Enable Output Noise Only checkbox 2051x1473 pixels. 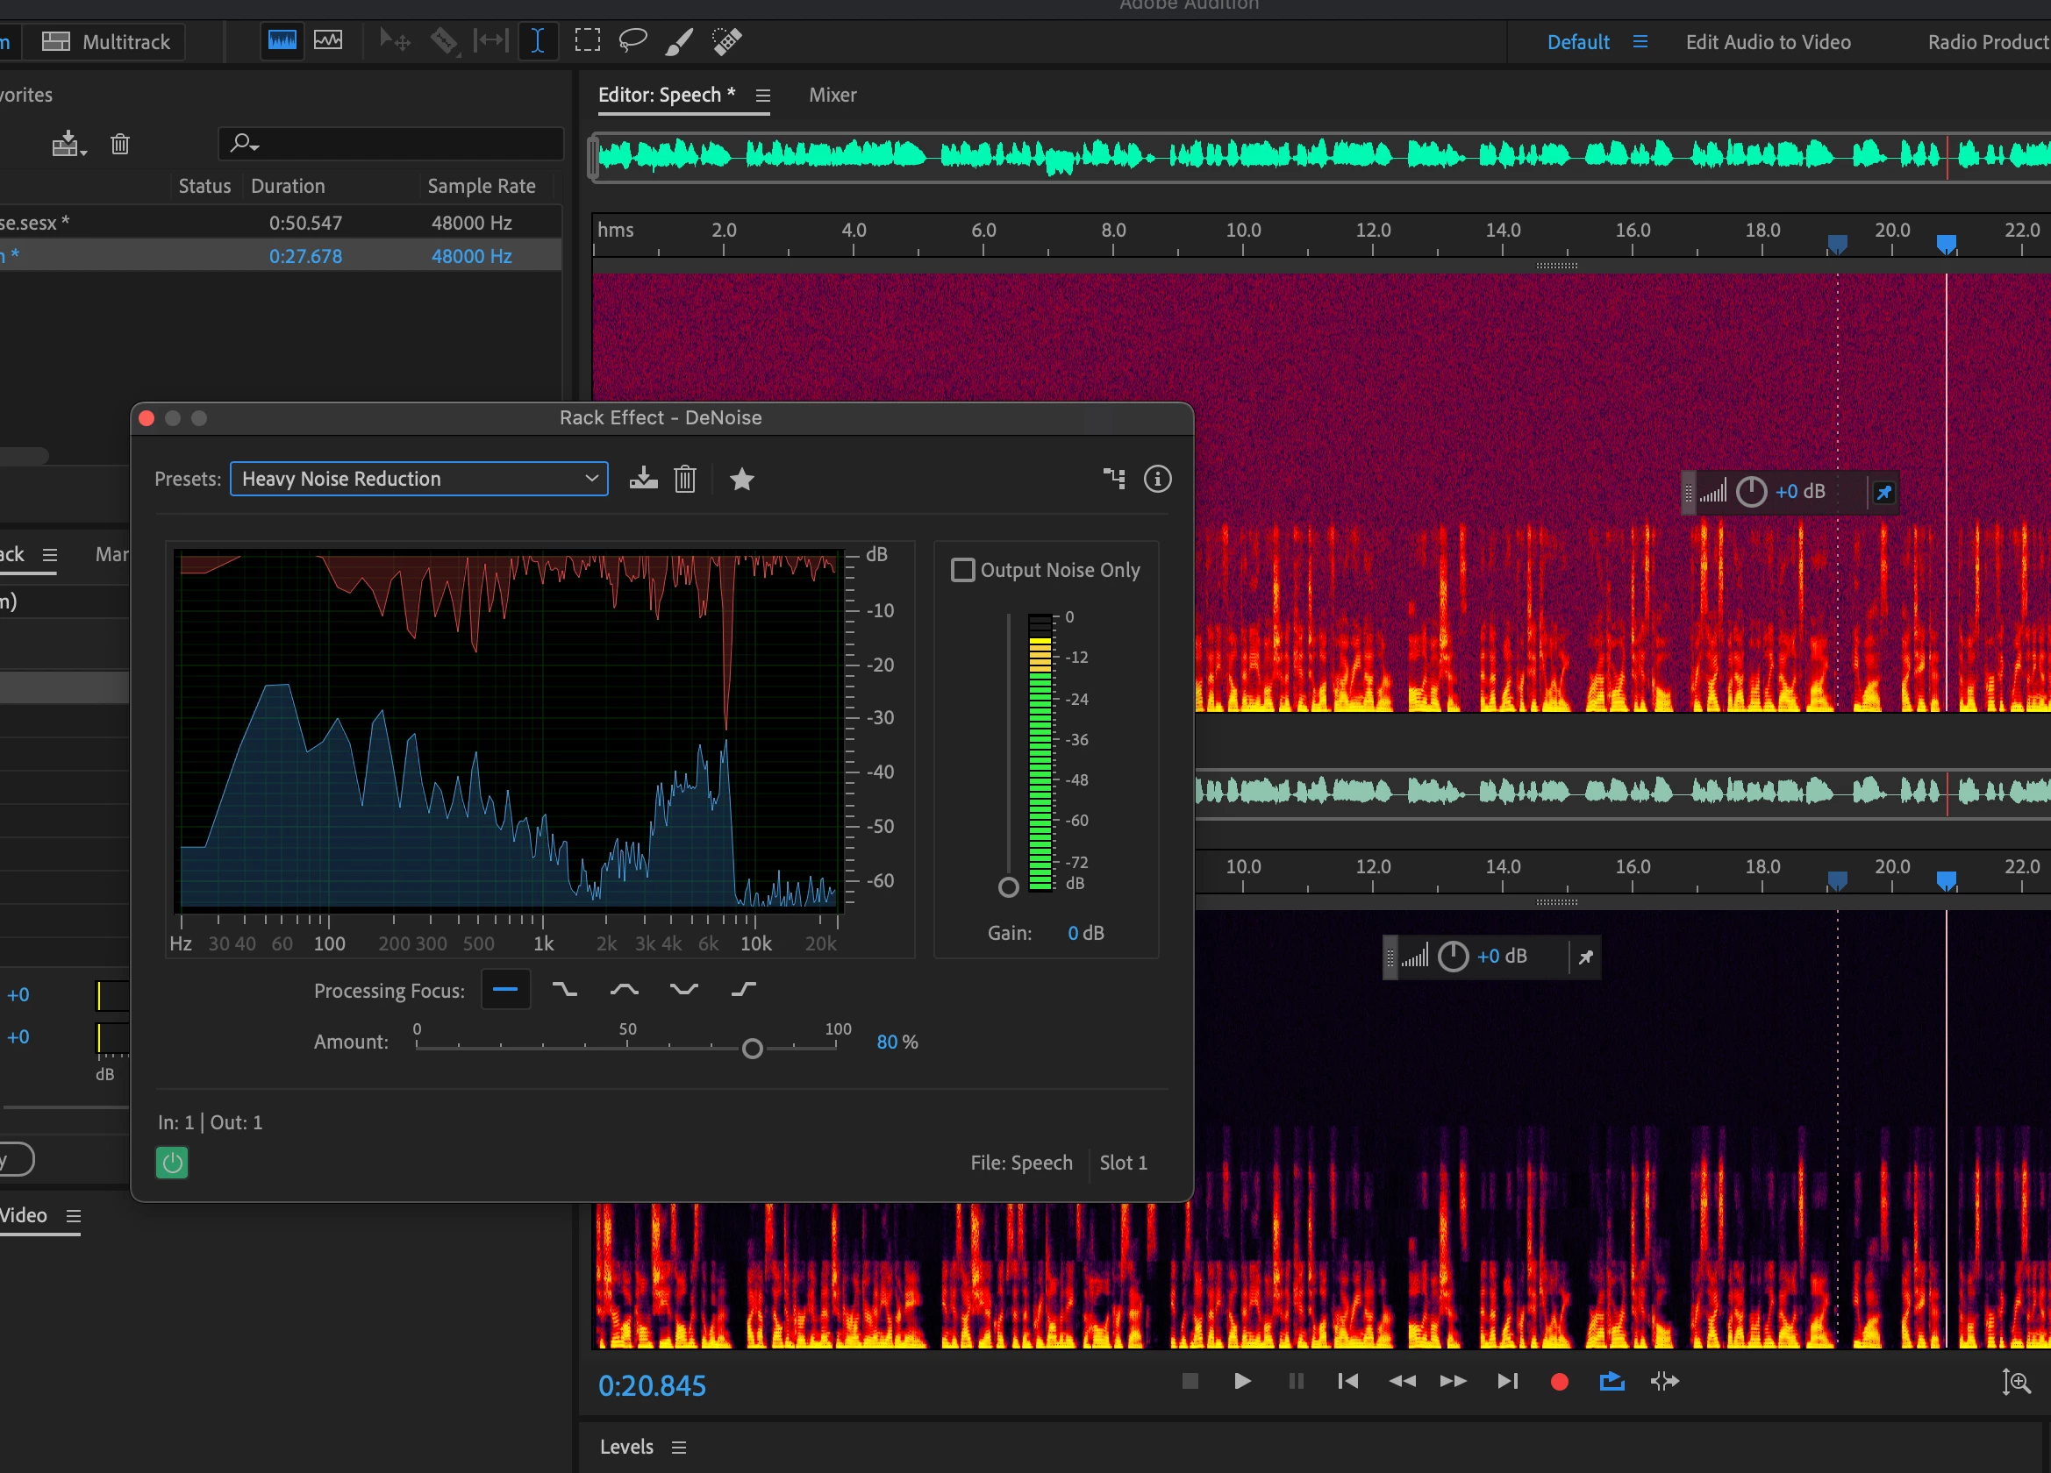[x=962, y=570]
